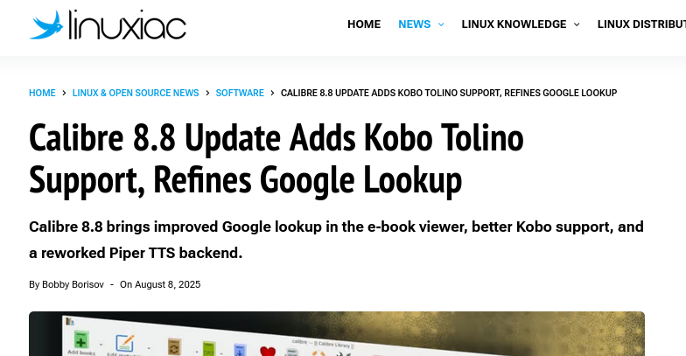Open LINUX & OPEN SOURCE NEWS breadcrumb
This screenshot has width=686, height=356.
click(x=136, y=93)
